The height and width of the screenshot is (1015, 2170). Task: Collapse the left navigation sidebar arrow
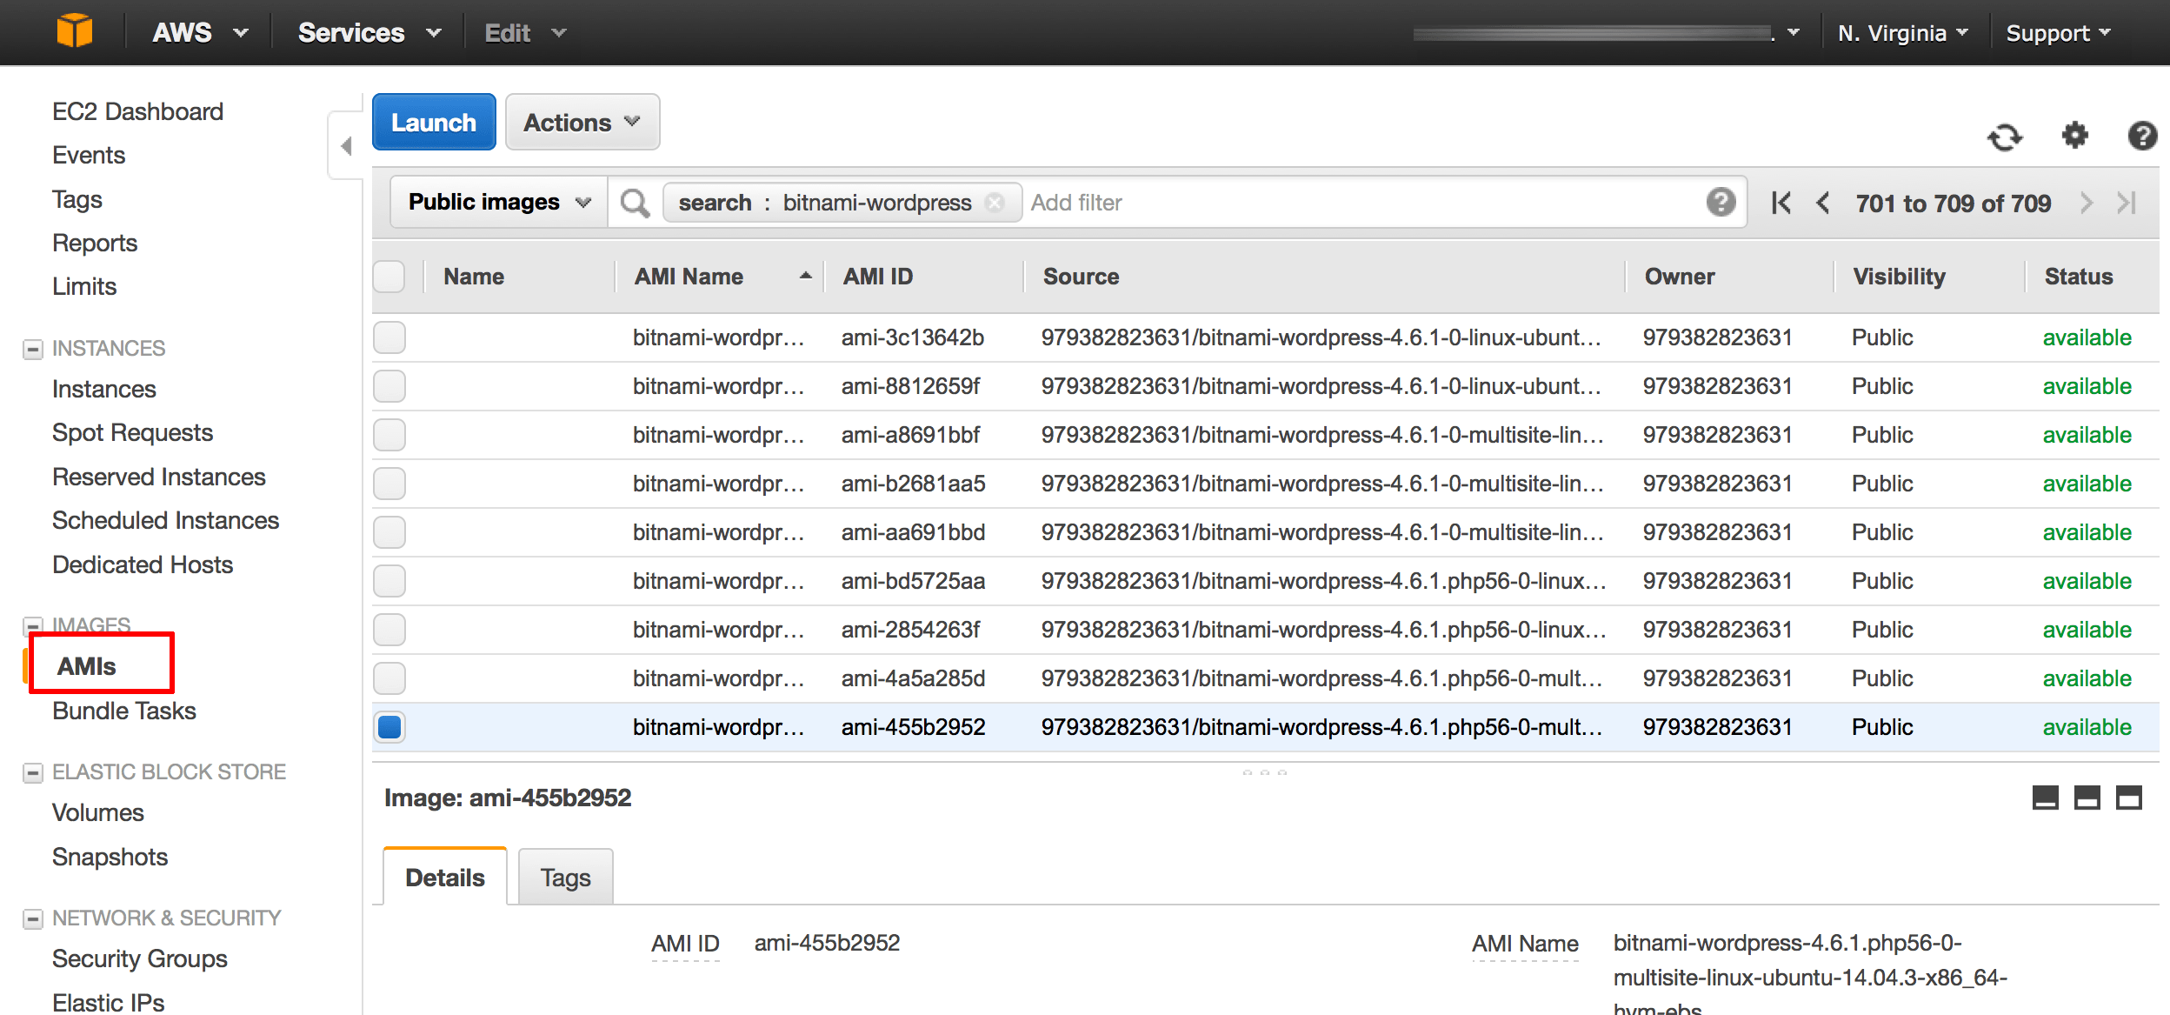(x=346, y=145)
